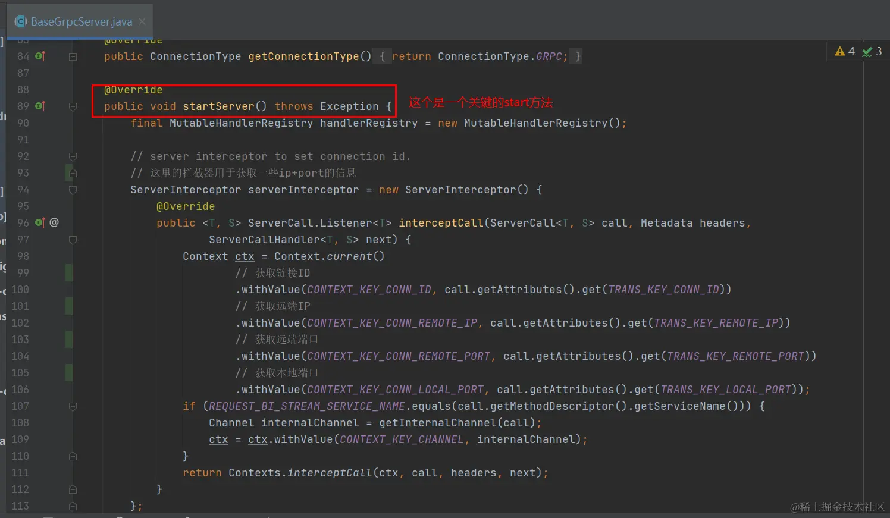The image size is (890, 518).
Task: Click the fold end marker on line 113
Action: pos(73,506)
